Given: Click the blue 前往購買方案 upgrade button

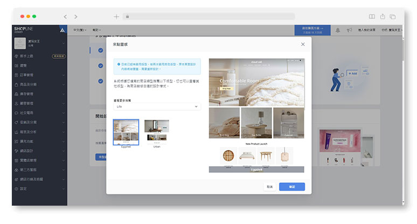Looking at the screenshot, I should click(312, 30).
